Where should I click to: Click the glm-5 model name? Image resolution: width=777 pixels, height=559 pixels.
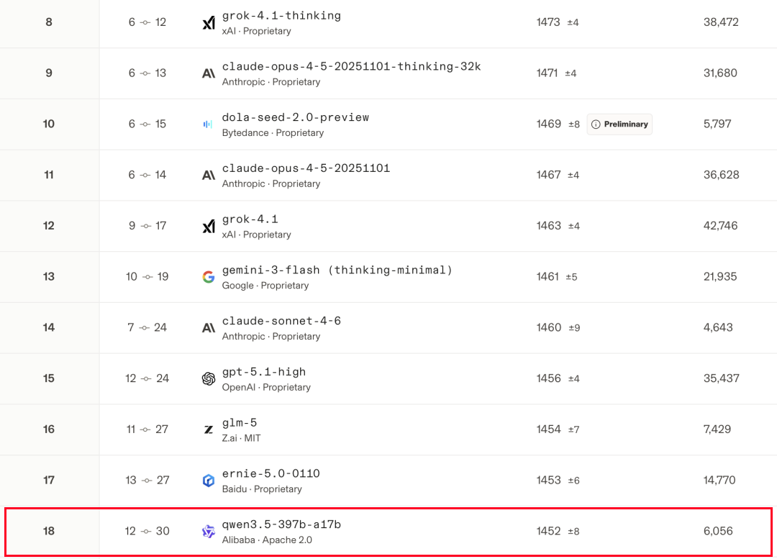coord(240,423)
